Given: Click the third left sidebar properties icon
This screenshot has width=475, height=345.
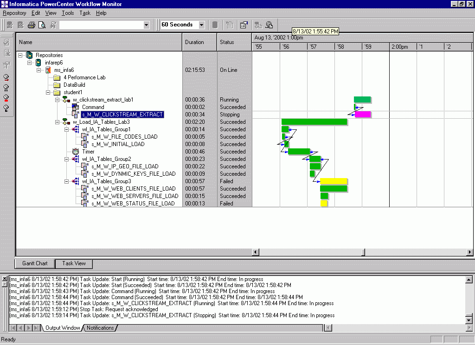Looking at the screenshot, I should 6,65.
